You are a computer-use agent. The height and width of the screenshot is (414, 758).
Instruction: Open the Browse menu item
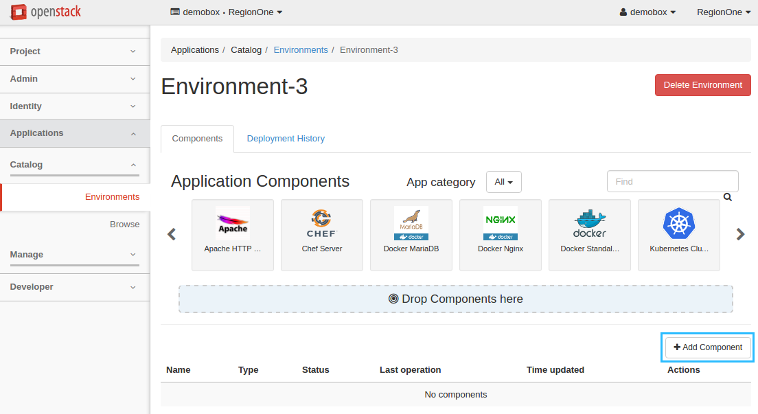point(126,224)
